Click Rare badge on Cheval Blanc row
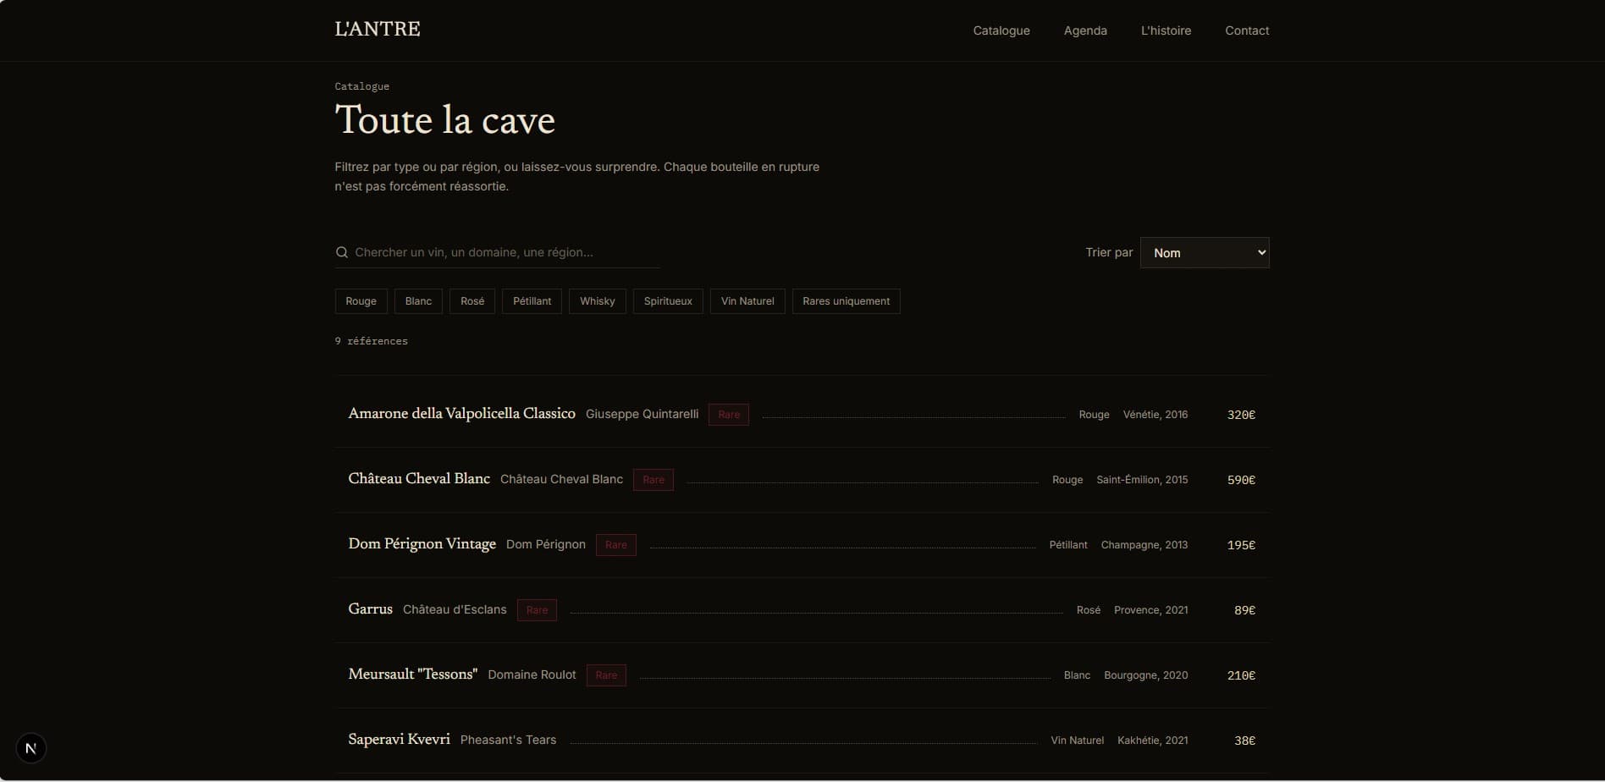 (654, 480)
